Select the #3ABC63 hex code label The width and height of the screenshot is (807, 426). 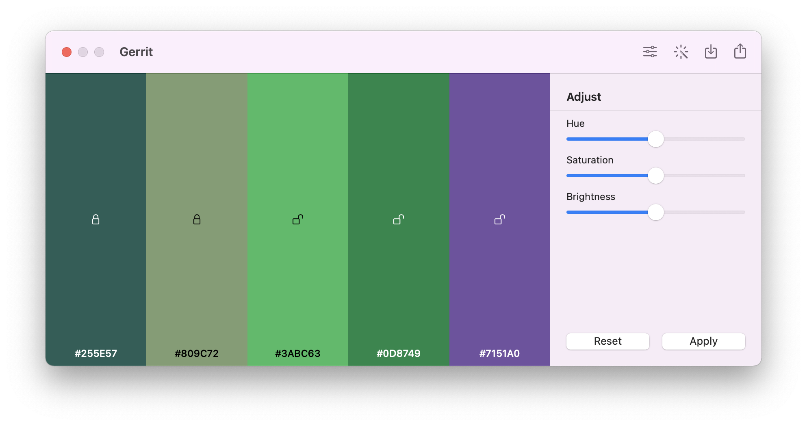click(x=298, y=353)
